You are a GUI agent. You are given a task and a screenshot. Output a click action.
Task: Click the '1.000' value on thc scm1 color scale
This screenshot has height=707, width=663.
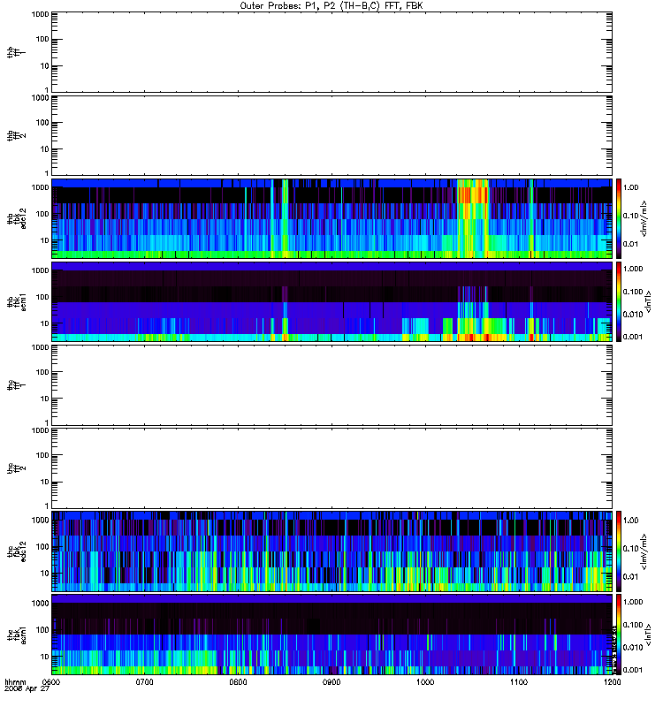pyautogui.click(x=633, y=602)
